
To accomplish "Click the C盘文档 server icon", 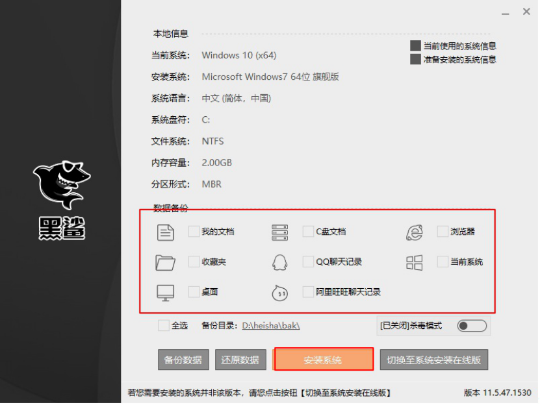I will point(280,232).
